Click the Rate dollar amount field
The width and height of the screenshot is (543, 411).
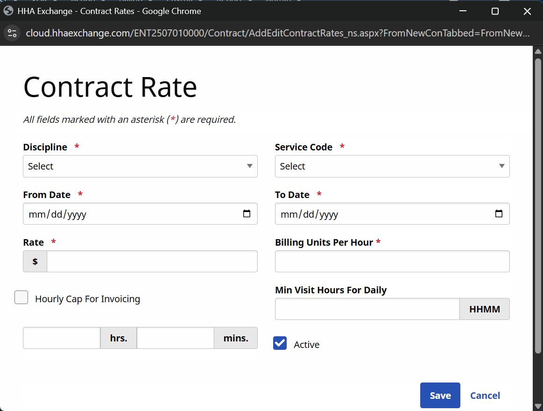point(152,262)
